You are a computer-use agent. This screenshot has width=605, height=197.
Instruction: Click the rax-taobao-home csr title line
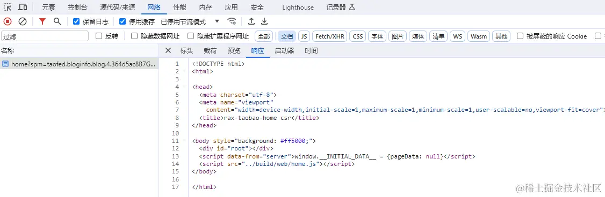coord(260,118)
